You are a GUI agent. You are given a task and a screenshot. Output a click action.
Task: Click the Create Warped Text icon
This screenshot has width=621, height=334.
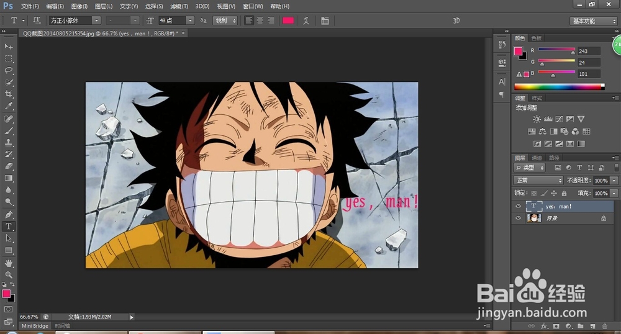(x=306, y=20)
